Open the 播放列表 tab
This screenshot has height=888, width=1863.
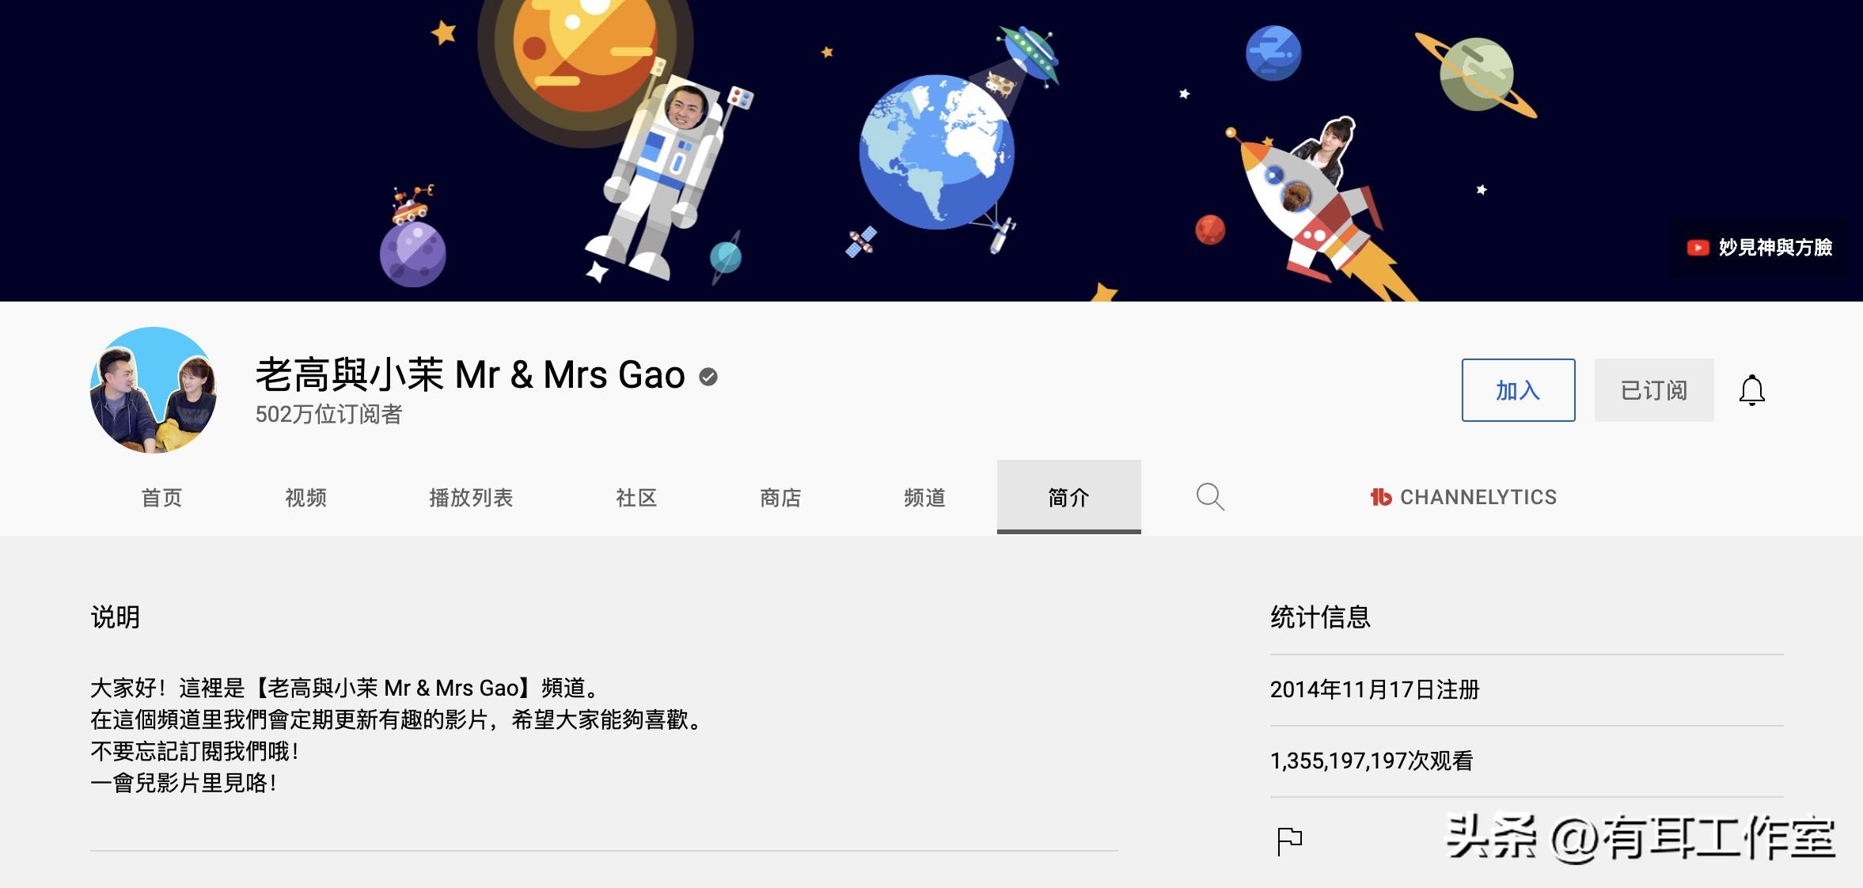pos(471,497)
